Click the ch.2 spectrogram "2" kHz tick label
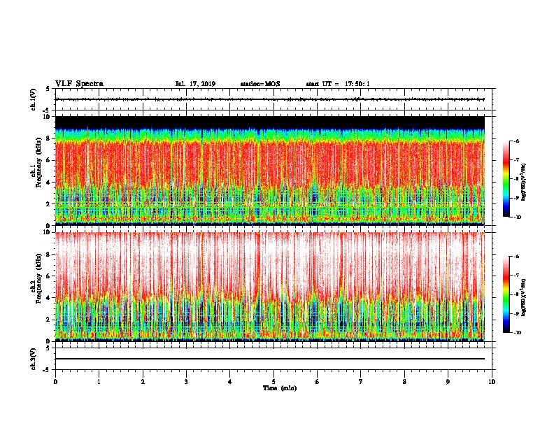The image size is (554, 428). click(48, 320)
